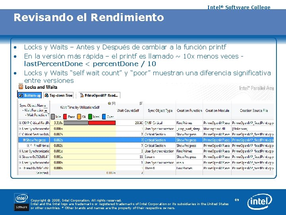This screenshot has width=286, height=215.
Task: Click the orange Locks and Waits icon
Action: (21, 87)
